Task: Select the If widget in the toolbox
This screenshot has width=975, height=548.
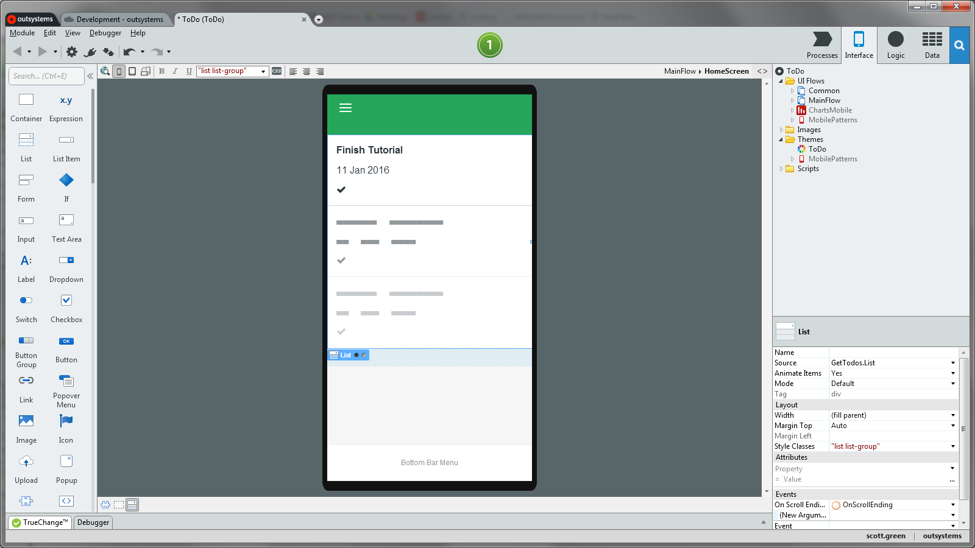Action: [66, 180]
